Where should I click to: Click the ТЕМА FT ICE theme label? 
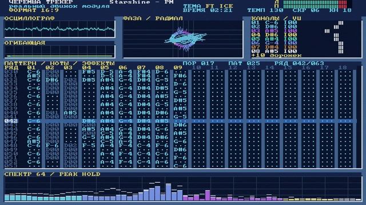[208, 6]
